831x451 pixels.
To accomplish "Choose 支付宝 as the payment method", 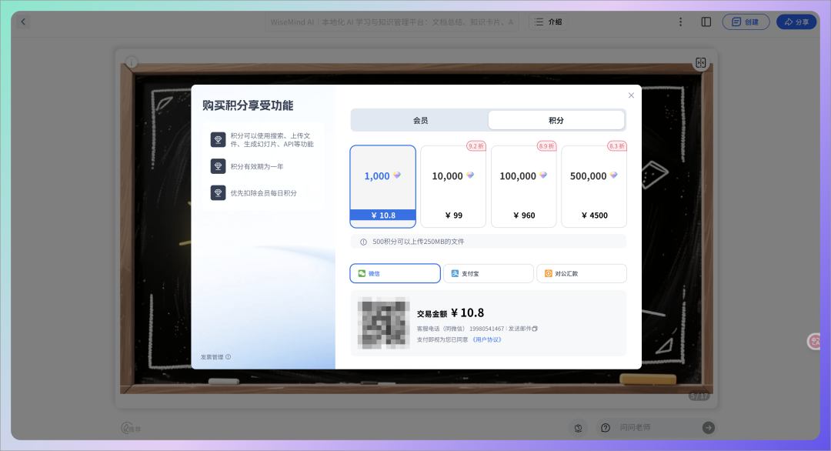I will (488, 273).
